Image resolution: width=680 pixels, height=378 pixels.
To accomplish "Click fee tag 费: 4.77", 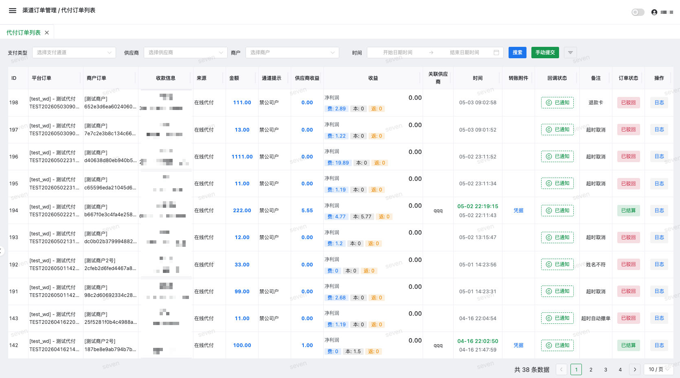I will click(x=336, y=217).
